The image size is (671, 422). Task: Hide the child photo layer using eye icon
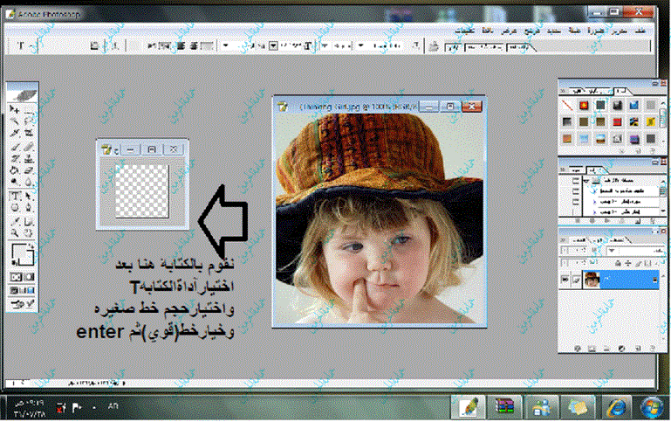pyautogui.click(x=567, y=279)
